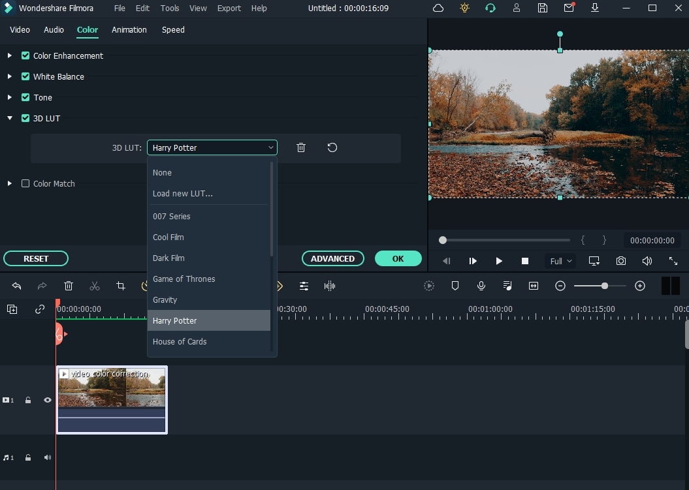Image resolution: width=689 pixels, height=490 pixels.
Task: Delete the selected 3D LUT with trash icon
Action: click(x=300, y=147)
